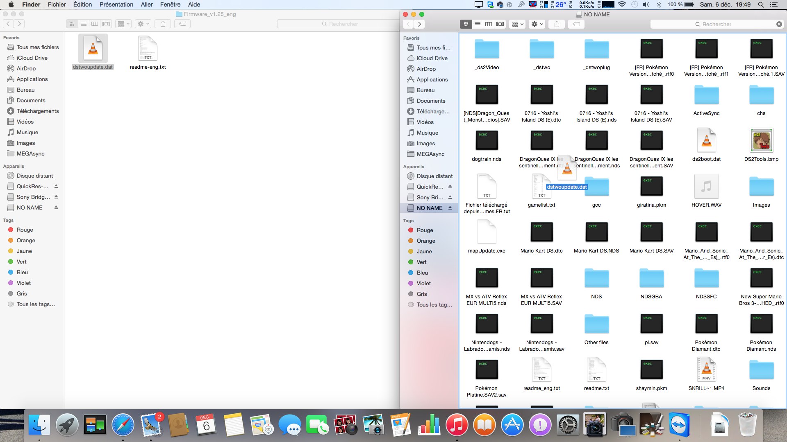Eject Sony Bri… volume in right sidebar

pos(450,197)
